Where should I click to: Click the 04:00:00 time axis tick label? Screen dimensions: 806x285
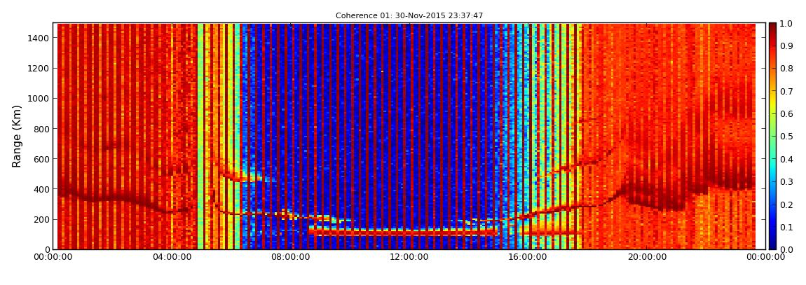[x=172, y=257]
